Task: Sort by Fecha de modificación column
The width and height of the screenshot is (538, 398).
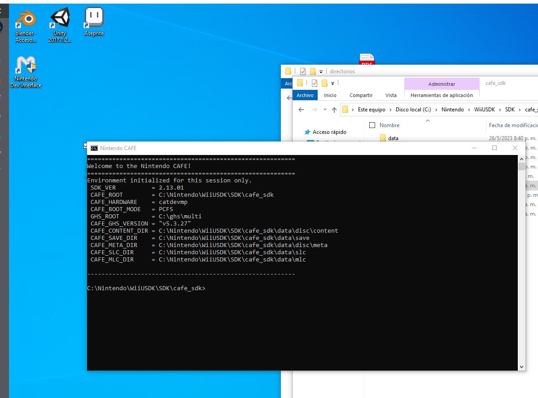Action: click(x=513, y=125)
